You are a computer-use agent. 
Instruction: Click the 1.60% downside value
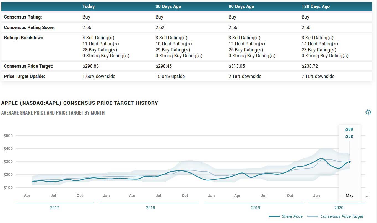click(x=99, y=76)
